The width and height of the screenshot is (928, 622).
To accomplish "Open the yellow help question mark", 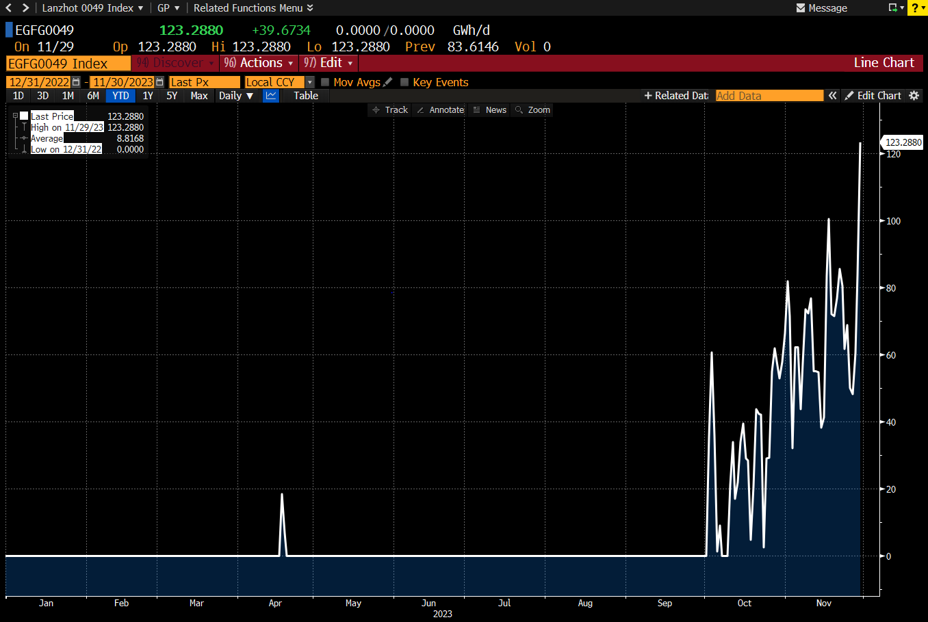I will pyautogui.click(x=916, y=8).
